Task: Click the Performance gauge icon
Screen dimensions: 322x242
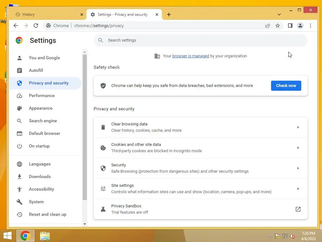Action: tap(19, 96)
